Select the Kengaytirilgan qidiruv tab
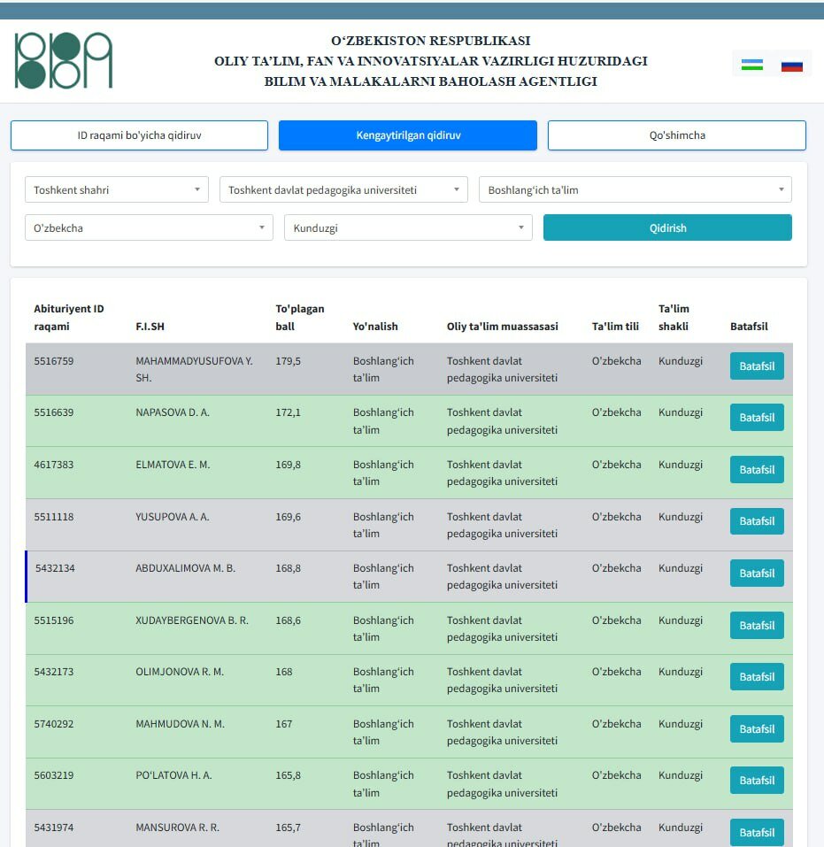This screenshot has height=847, width=824. click(408, 135)
